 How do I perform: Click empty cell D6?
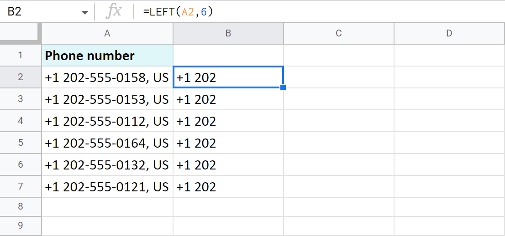click(x=449, y=165)
